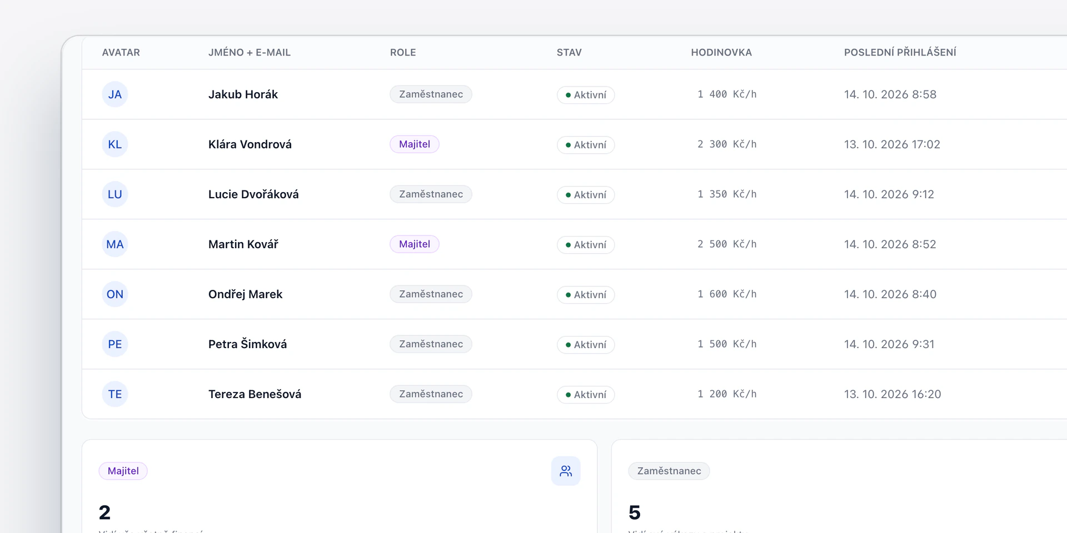The image size is (1067, 533).
Task: Select the name Petra Šimková
Action: point(248,344)
